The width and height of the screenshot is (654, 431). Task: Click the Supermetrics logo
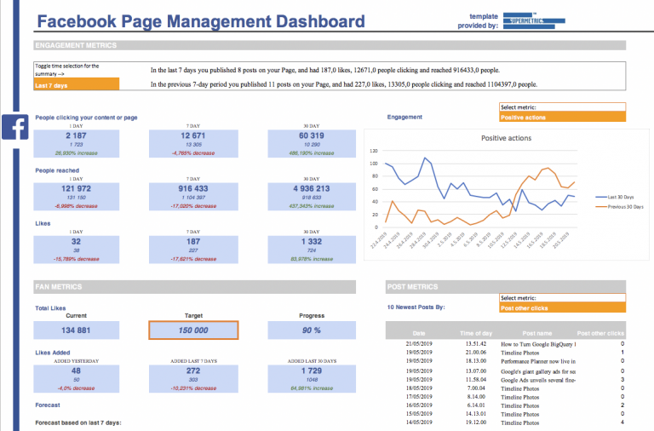[534, 20]
